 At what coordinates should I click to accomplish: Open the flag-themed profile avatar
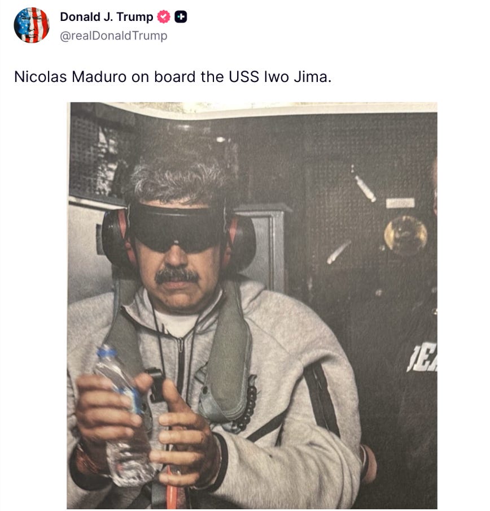pyautogui.click(x=32, y=25)
